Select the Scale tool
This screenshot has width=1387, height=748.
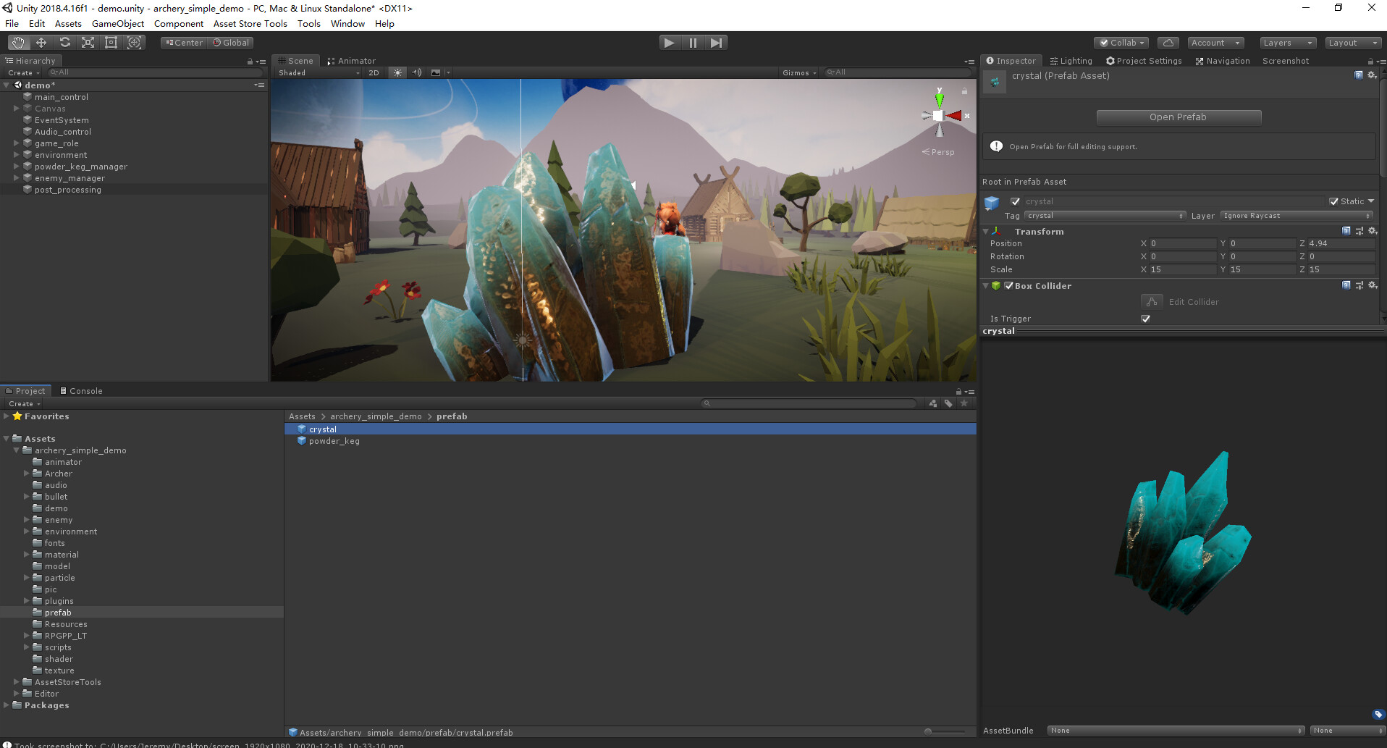point(88,42)
